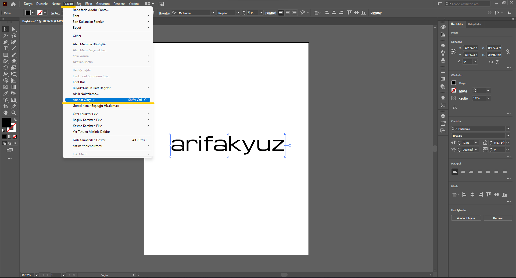
Task: Select the Rotate tool in the toolbar
Action: pyautogui.click(x=5, y=67)
